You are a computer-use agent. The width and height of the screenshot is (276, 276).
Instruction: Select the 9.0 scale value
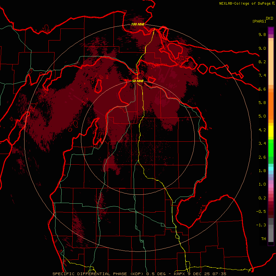click(262, 48)
